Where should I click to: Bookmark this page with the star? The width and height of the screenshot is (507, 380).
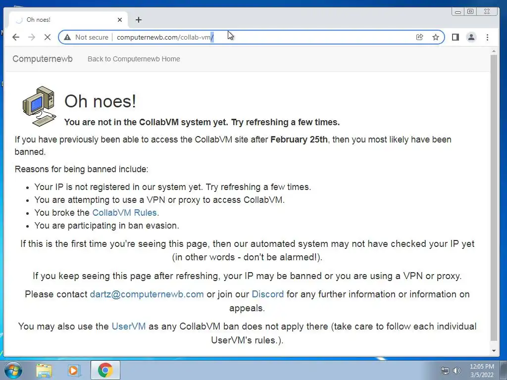(436, 37)
